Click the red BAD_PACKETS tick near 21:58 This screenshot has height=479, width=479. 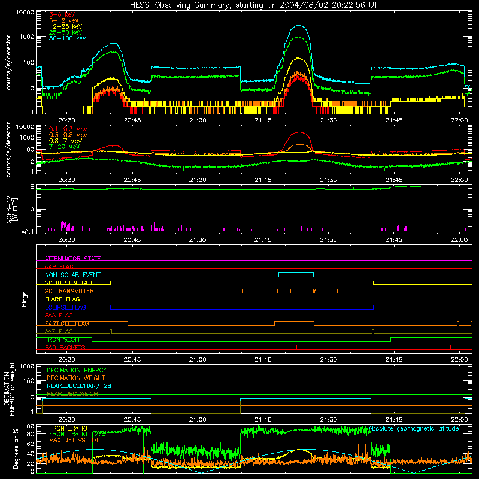pyautogui.click(x=451, y=347)
